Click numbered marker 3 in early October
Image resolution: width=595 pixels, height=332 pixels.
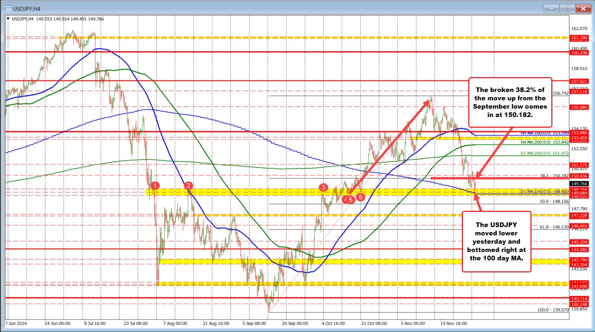click(x=323, y=188)
